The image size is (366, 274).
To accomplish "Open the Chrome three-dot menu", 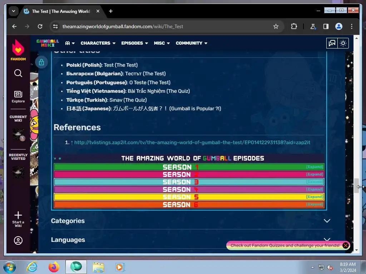I will (x=352, y=26).
